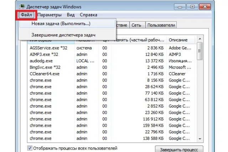The width and height of the screenshot is (228, 152).
Task: Sort by the Описание column header
Action: click(181, 40)
